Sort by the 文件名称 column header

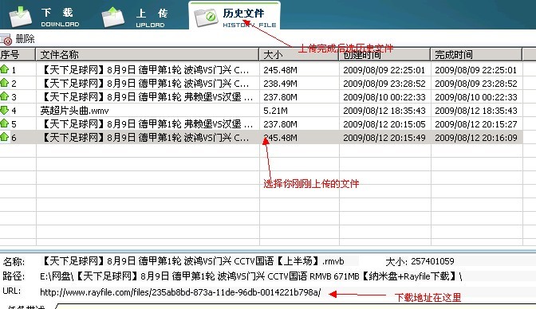coord(148,55)
